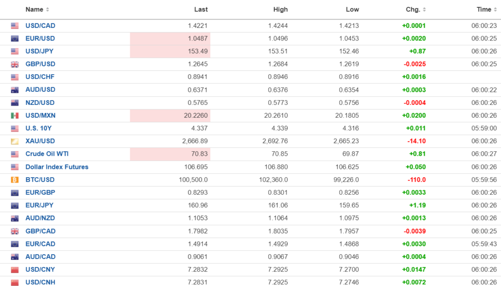Click the gold bar icon beside XAU/USD

(x=15, y=141)
